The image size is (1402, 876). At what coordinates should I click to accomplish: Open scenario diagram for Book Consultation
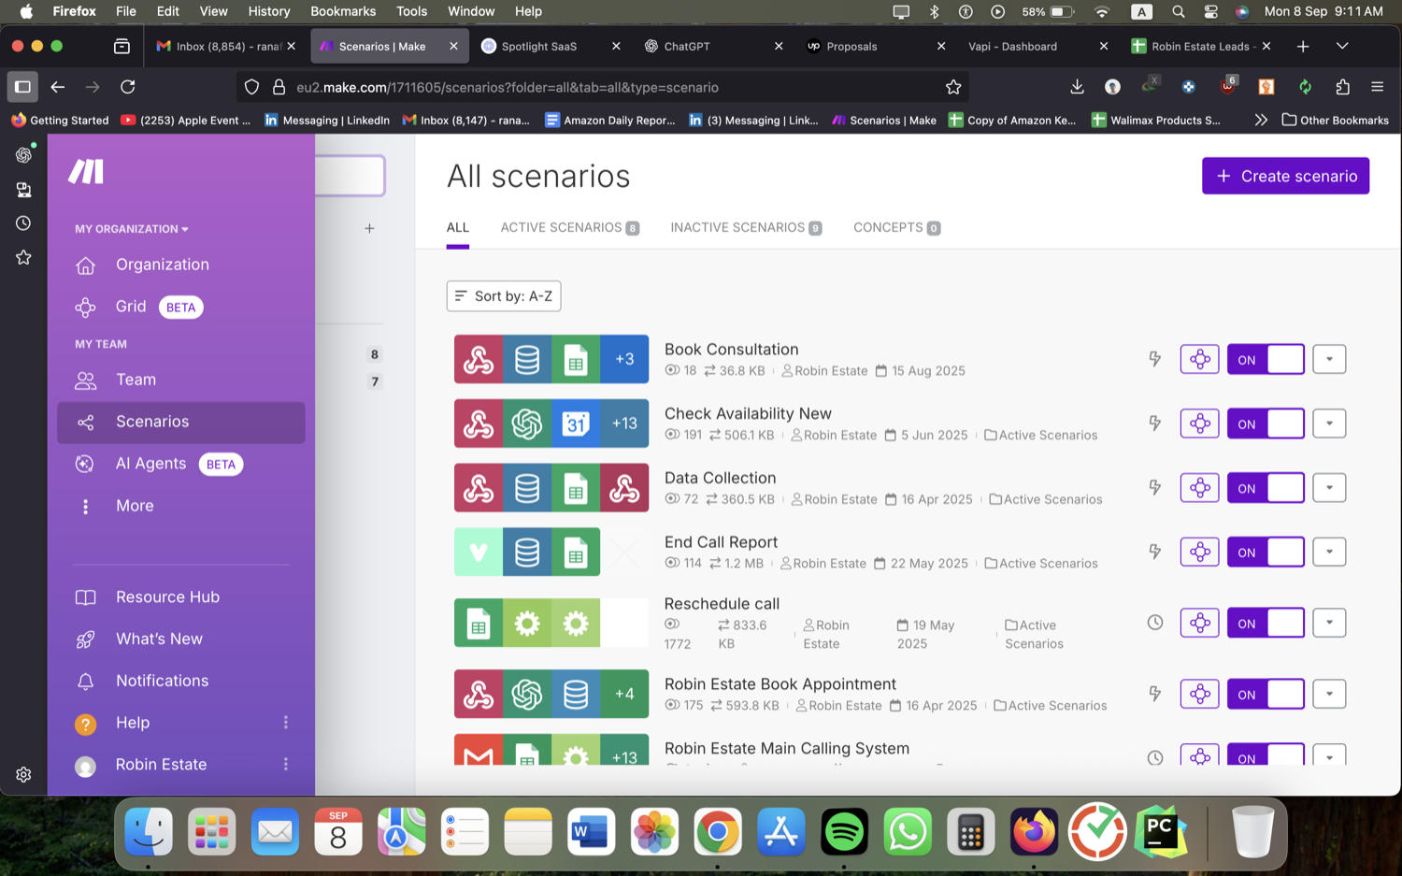click(1199, 359)
